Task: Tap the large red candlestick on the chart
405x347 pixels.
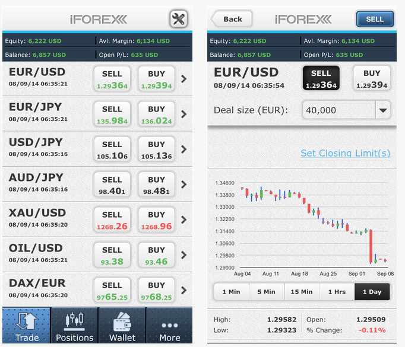Action: pos(371,246)
